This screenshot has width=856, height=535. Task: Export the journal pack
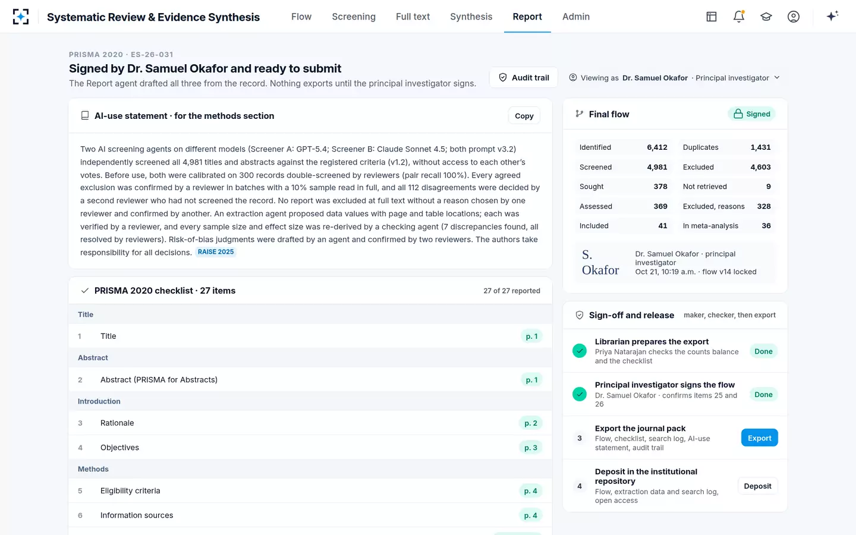pyautogui.click(x=760, y=438)
